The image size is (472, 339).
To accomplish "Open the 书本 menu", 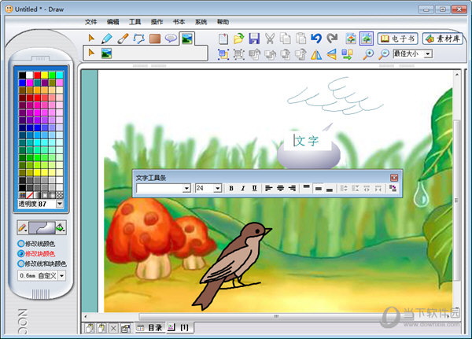I will tap(179, 22).
